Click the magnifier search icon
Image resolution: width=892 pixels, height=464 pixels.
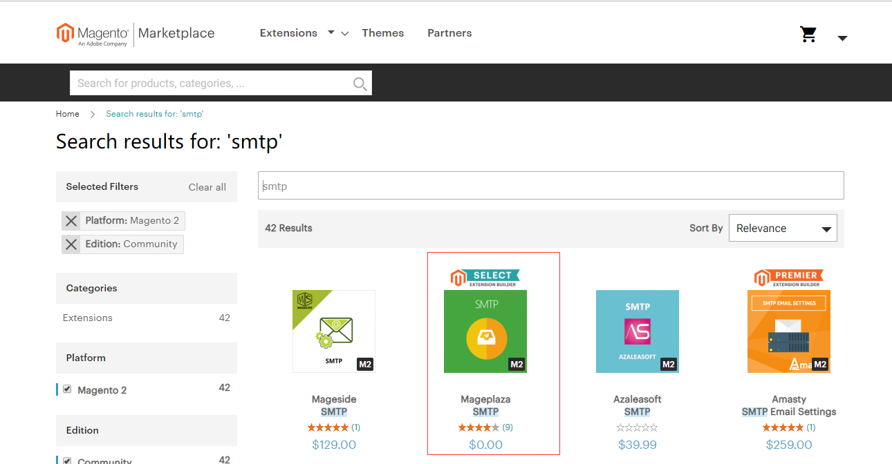pos(360,84)
